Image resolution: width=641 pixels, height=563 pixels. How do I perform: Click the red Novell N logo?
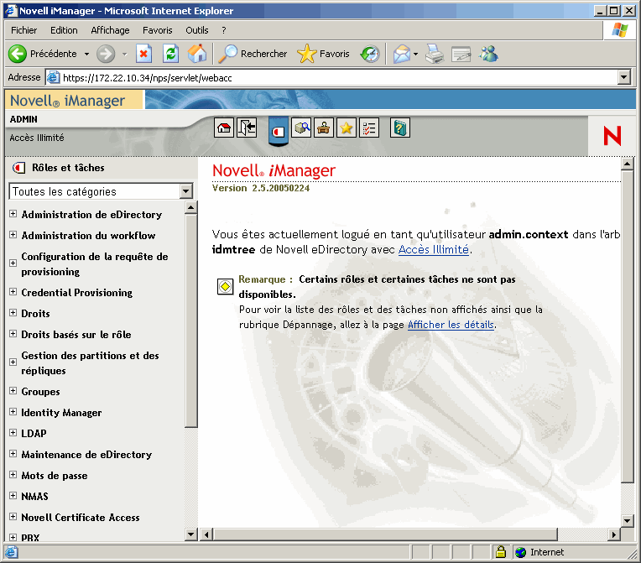click(612, 136)
